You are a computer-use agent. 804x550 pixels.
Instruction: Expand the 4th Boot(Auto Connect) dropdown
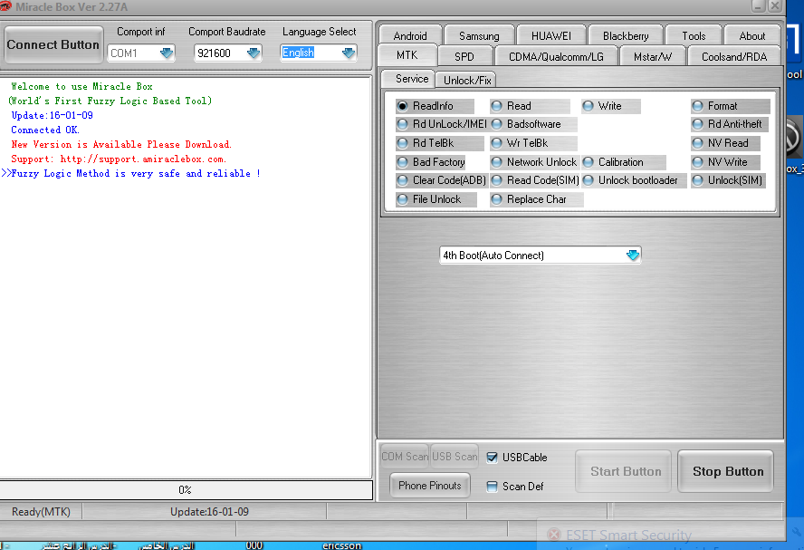pos(633,255)
